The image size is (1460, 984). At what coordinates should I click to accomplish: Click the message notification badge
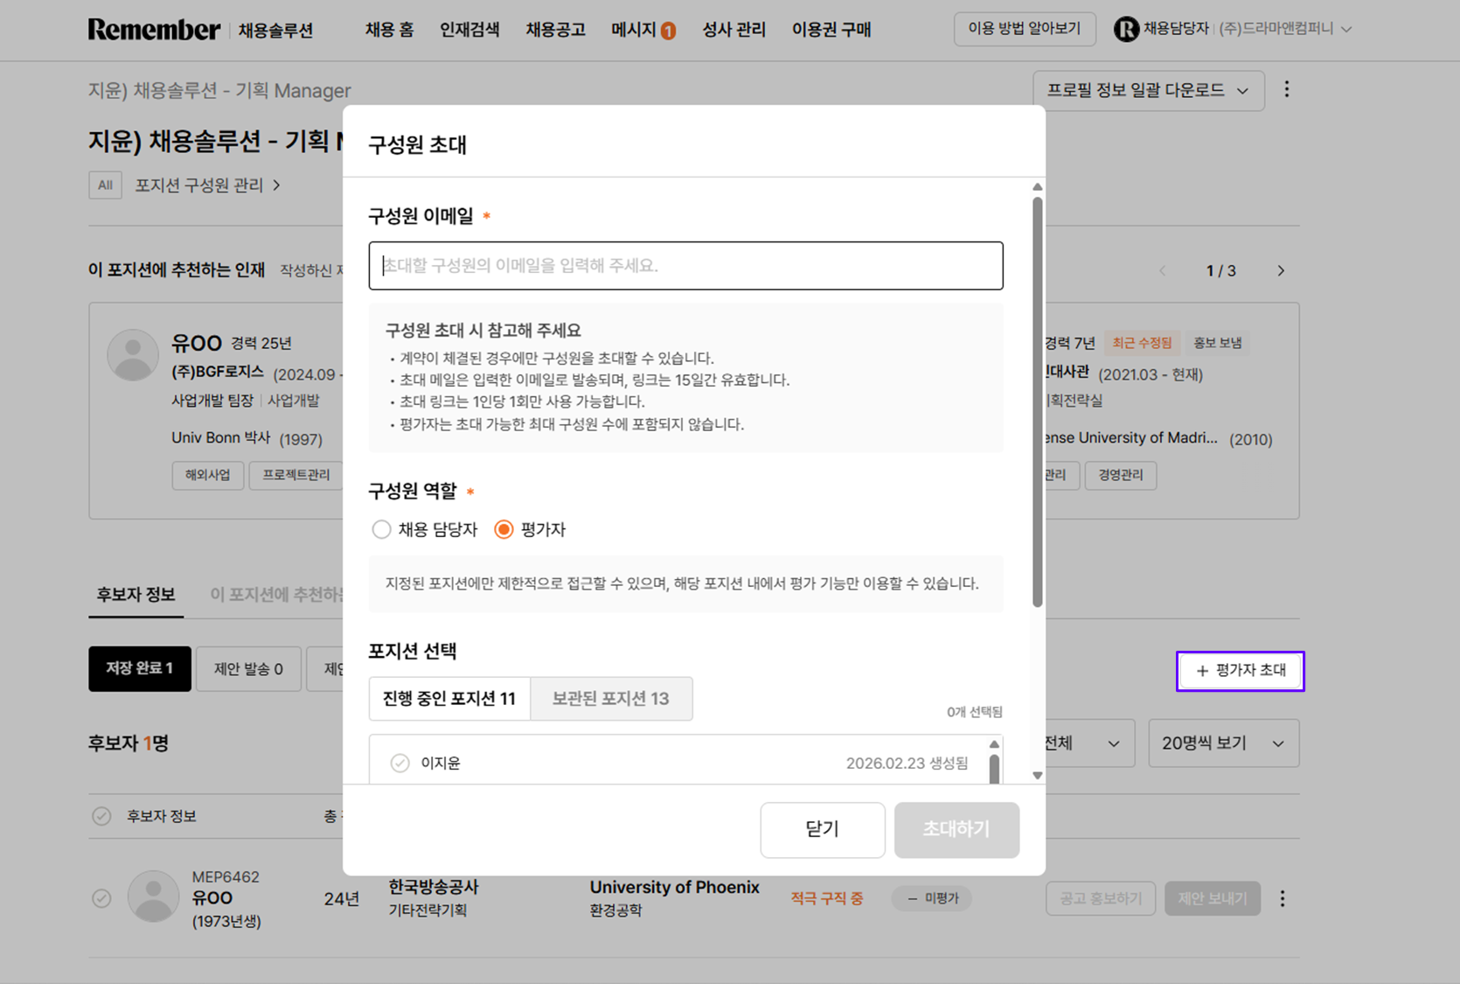point(668,31)
